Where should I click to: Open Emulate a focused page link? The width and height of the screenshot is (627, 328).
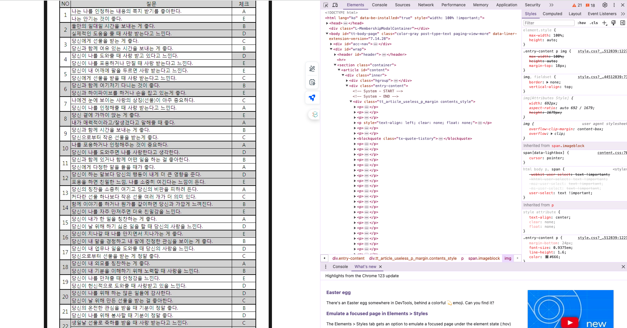pyautogui.click(x=377, y=313)
